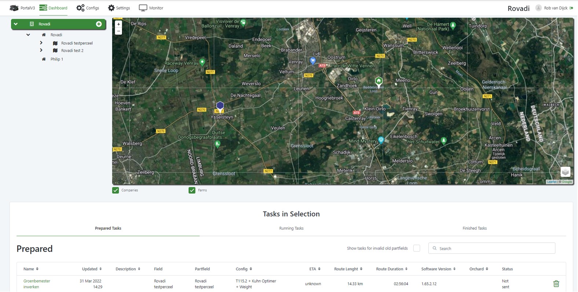Open the Configs page
Image resolution: width=578 pixels, height=292 pixels.
point(88,8)
